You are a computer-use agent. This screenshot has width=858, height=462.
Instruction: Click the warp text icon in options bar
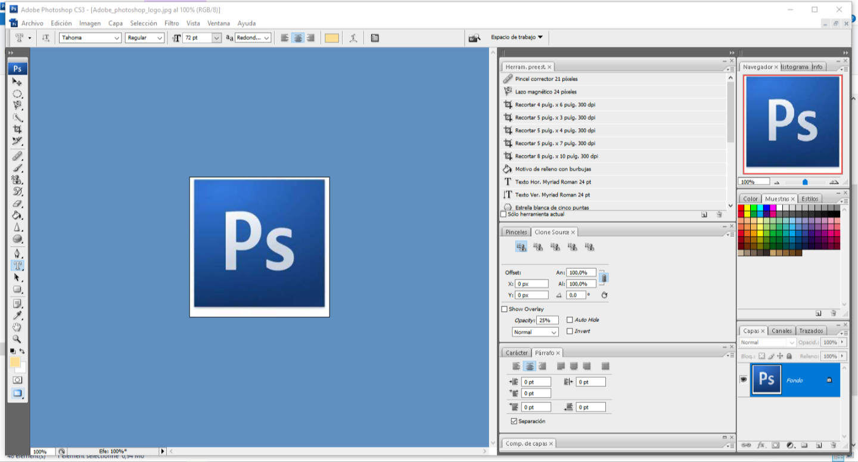tap(353, 38)
